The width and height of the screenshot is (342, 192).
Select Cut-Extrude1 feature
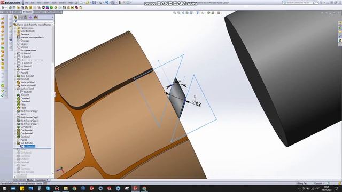(27, 130)
